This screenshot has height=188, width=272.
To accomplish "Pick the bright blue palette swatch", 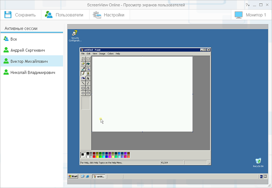I will coord(107,156).
